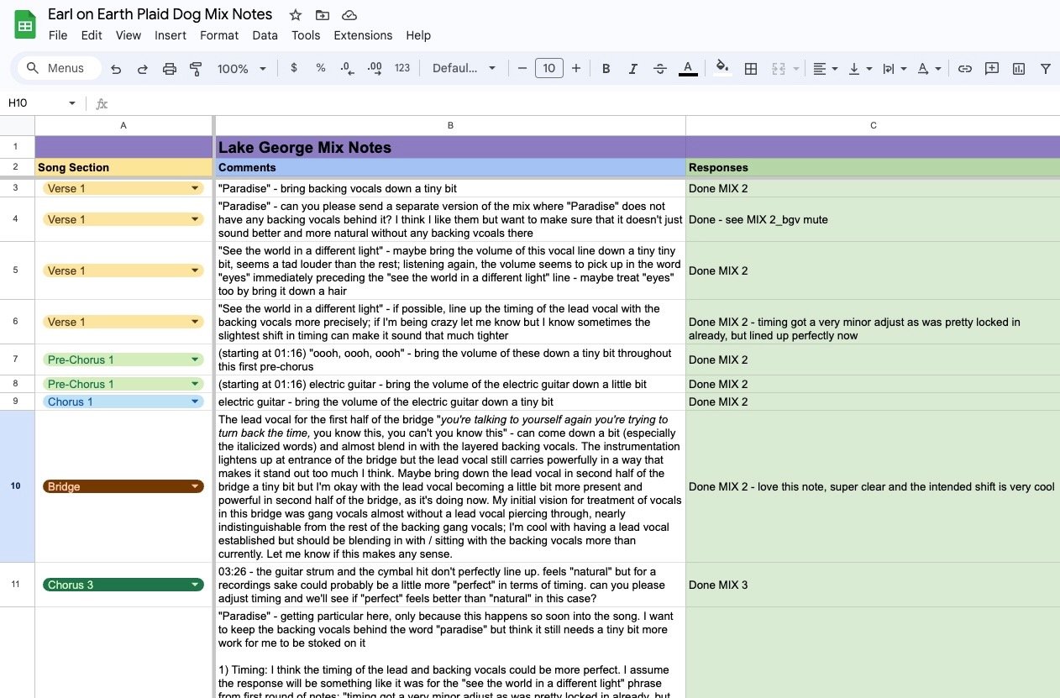Screen dimensions: 1060x698
Task: Open the Insert menu
Action: [x=171, y=35]
